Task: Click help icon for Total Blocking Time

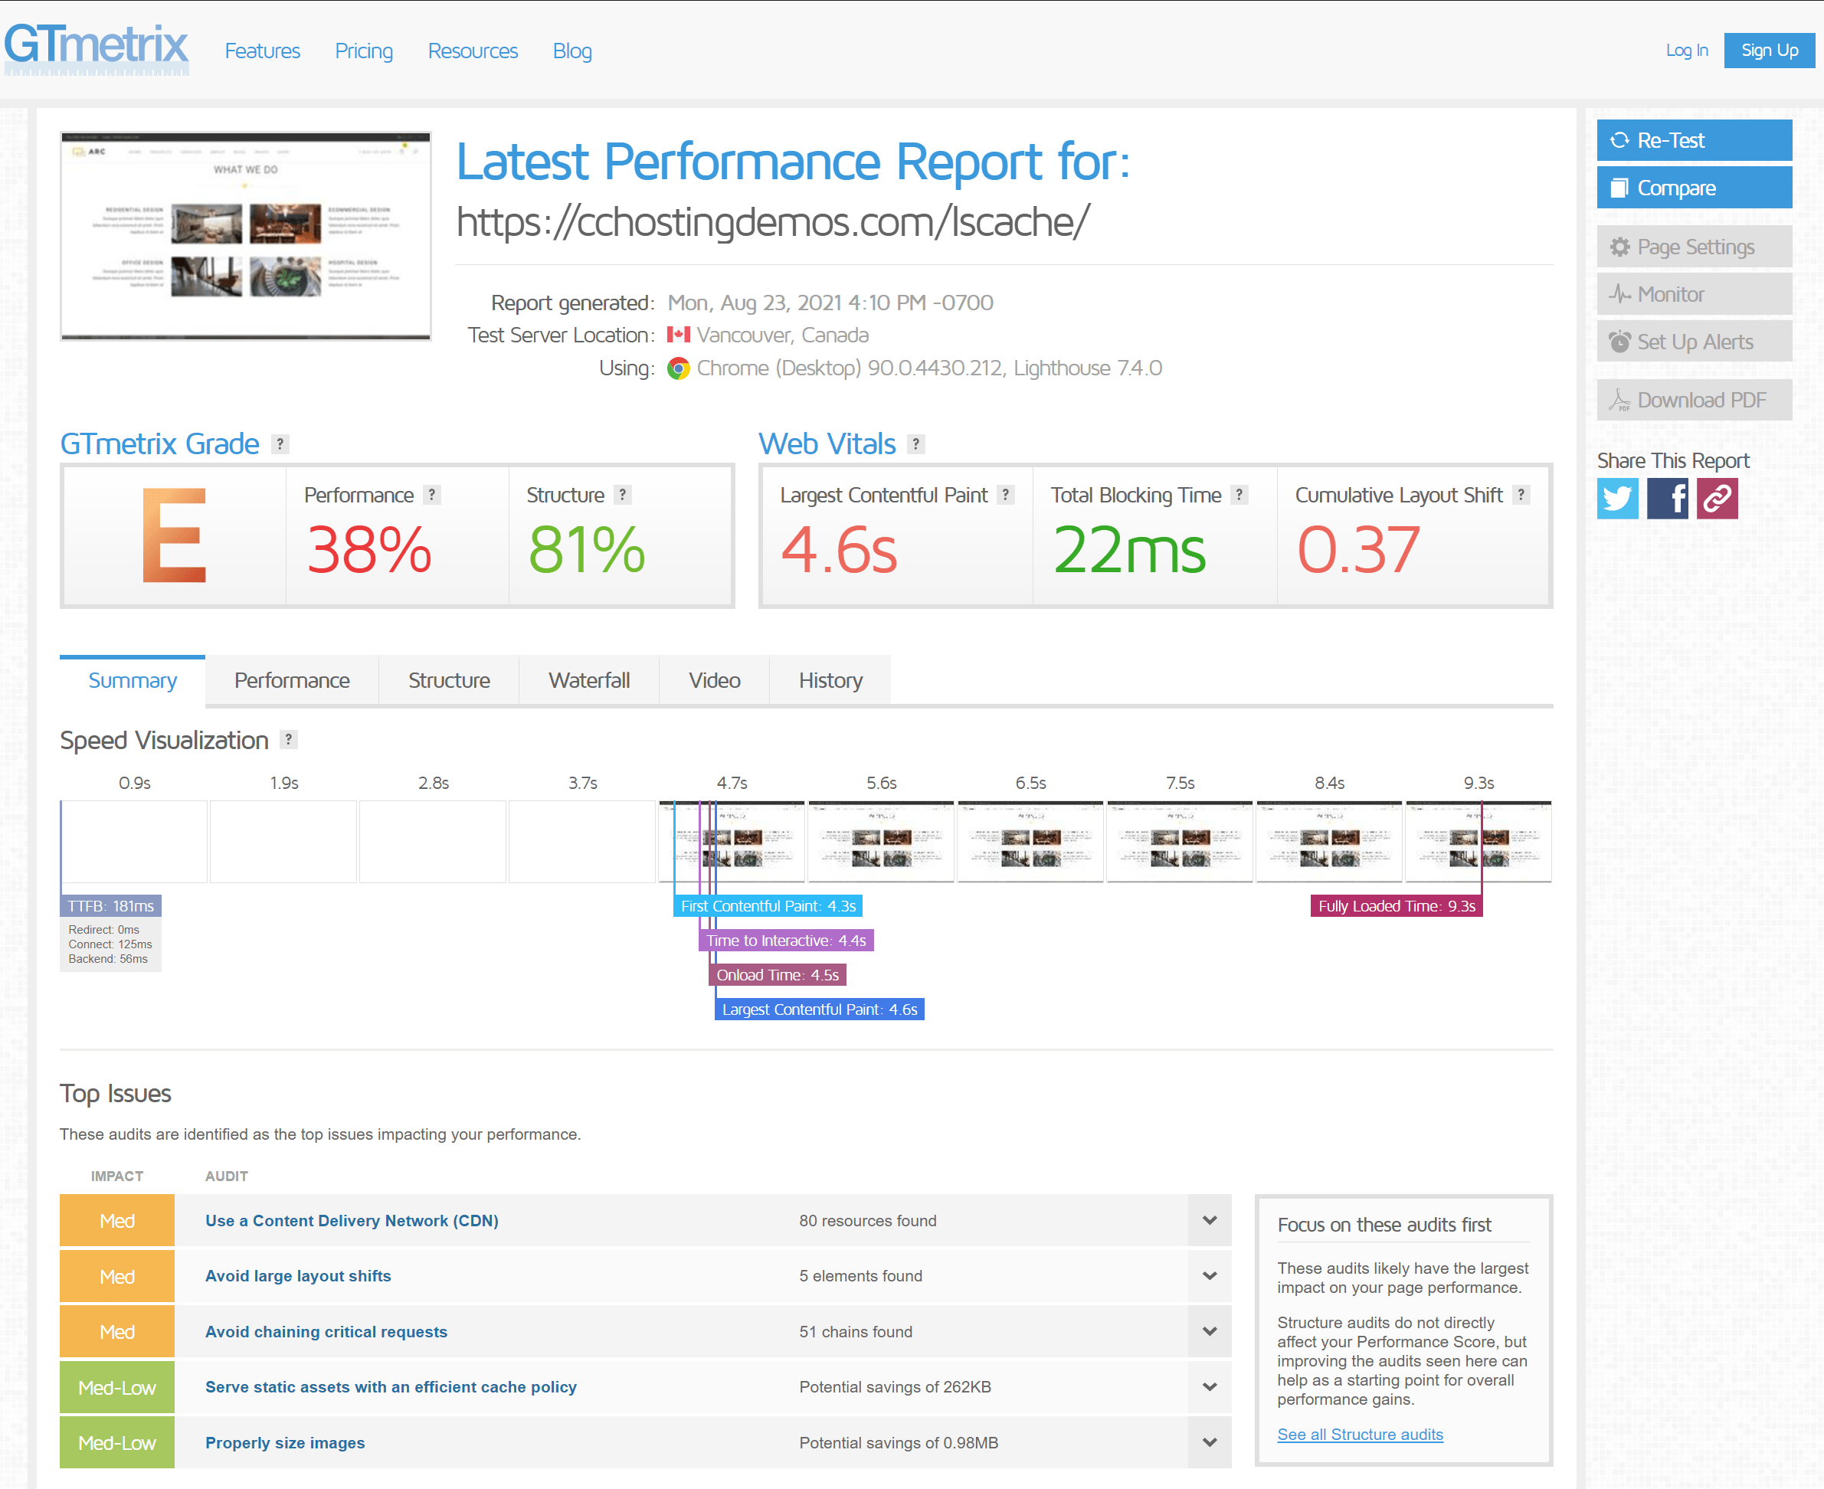Action: [1239, 495]
